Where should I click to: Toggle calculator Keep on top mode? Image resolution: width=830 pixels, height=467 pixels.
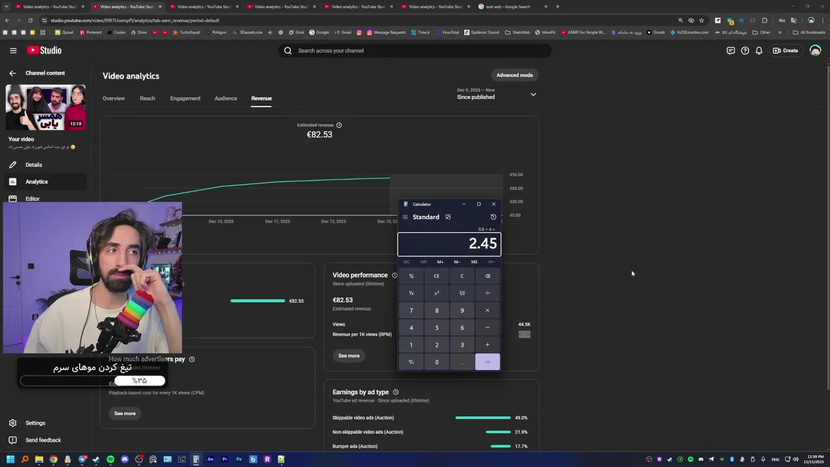448,217
